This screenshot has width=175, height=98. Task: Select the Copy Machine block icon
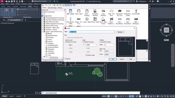[x=103, y=11]
